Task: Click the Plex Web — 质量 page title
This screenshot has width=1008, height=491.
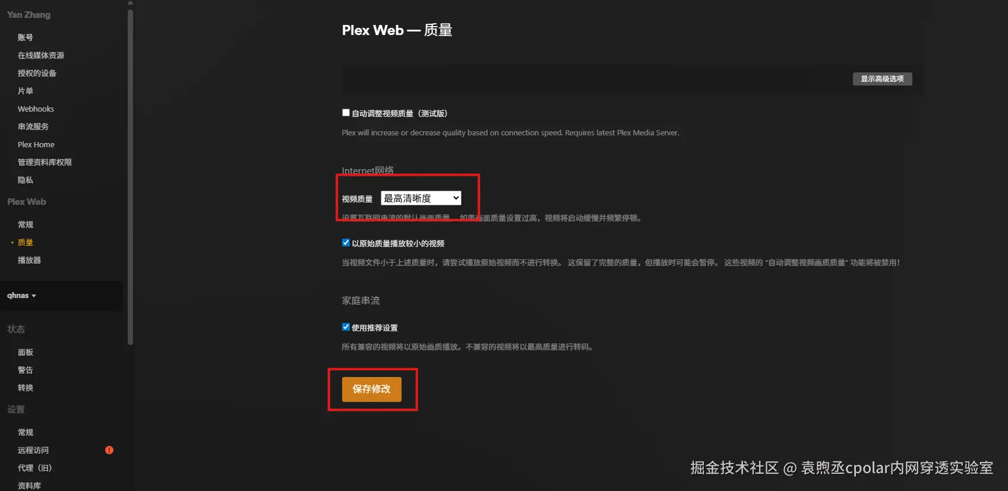Action: [x=397, y=30]
